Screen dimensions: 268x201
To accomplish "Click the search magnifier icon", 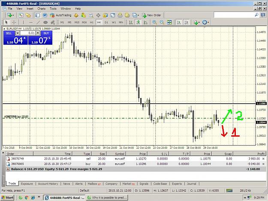I will coord(256,15).
